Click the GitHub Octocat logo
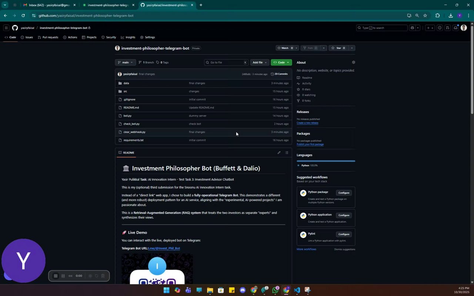 [15, 28]
